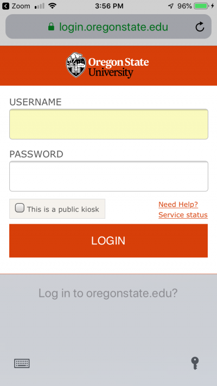Go back to the Zoom app
This screenshot has height=386, width=217.
tap(16, 6)
